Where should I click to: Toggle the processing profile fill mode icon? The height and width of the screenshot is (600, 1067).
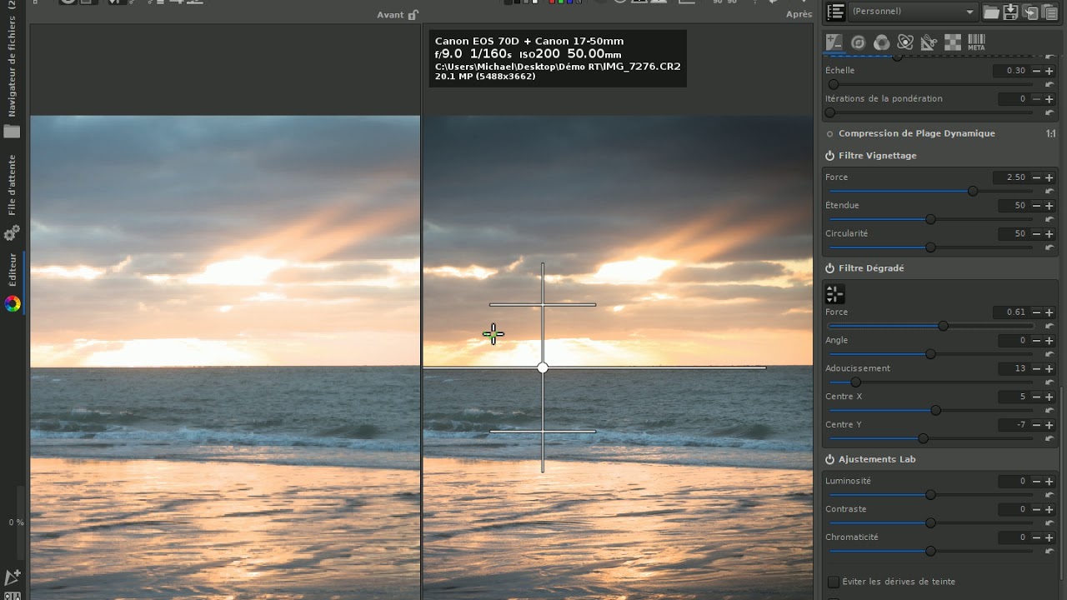[x=835, y=12]
